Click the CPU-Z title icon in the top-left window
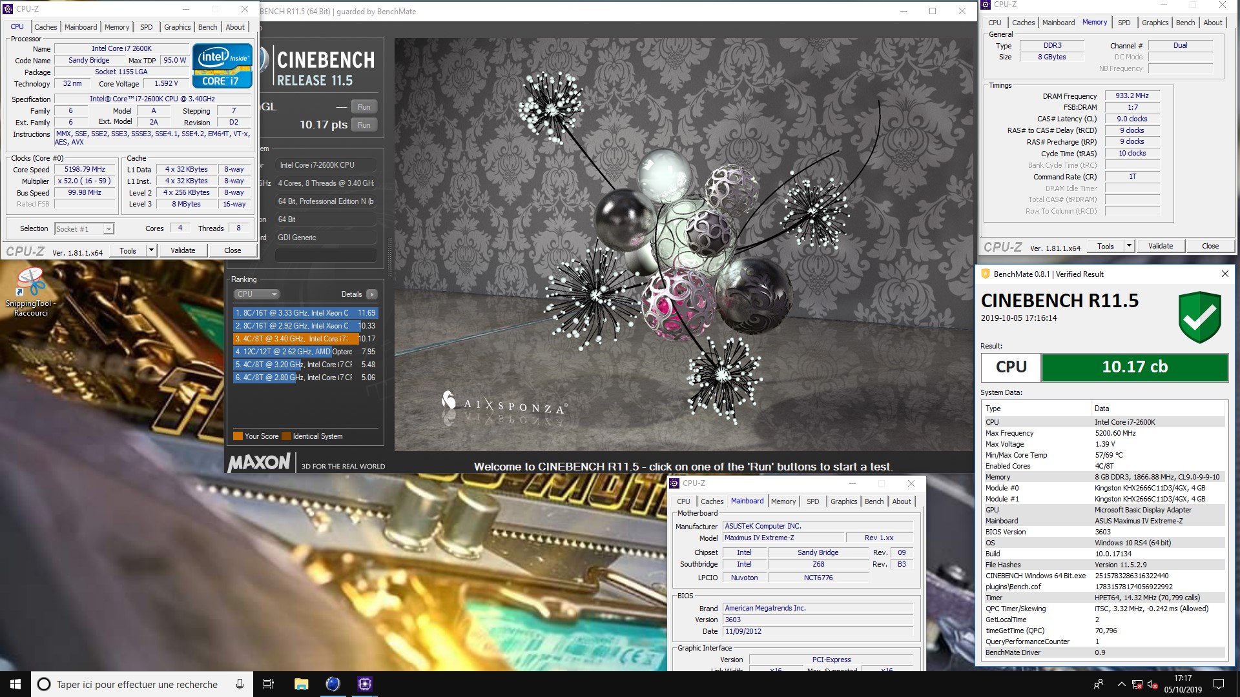This screenshot has width=1240, height=697. point(8,9)
